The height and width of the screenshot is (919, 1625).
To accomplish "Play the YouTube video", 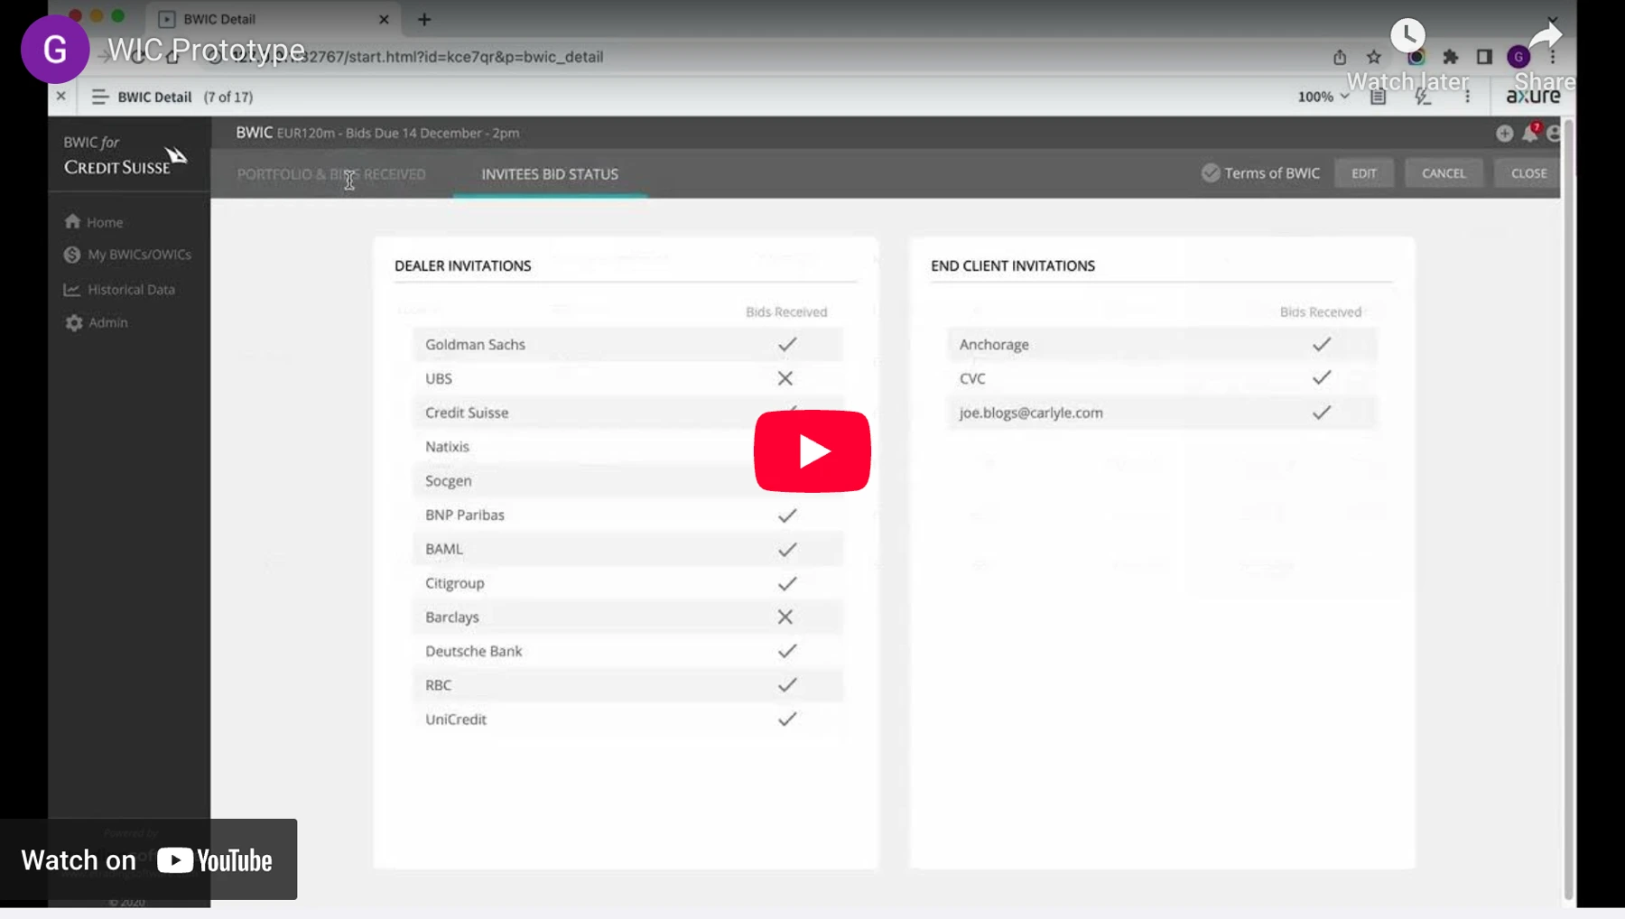I will coord(812,450).
